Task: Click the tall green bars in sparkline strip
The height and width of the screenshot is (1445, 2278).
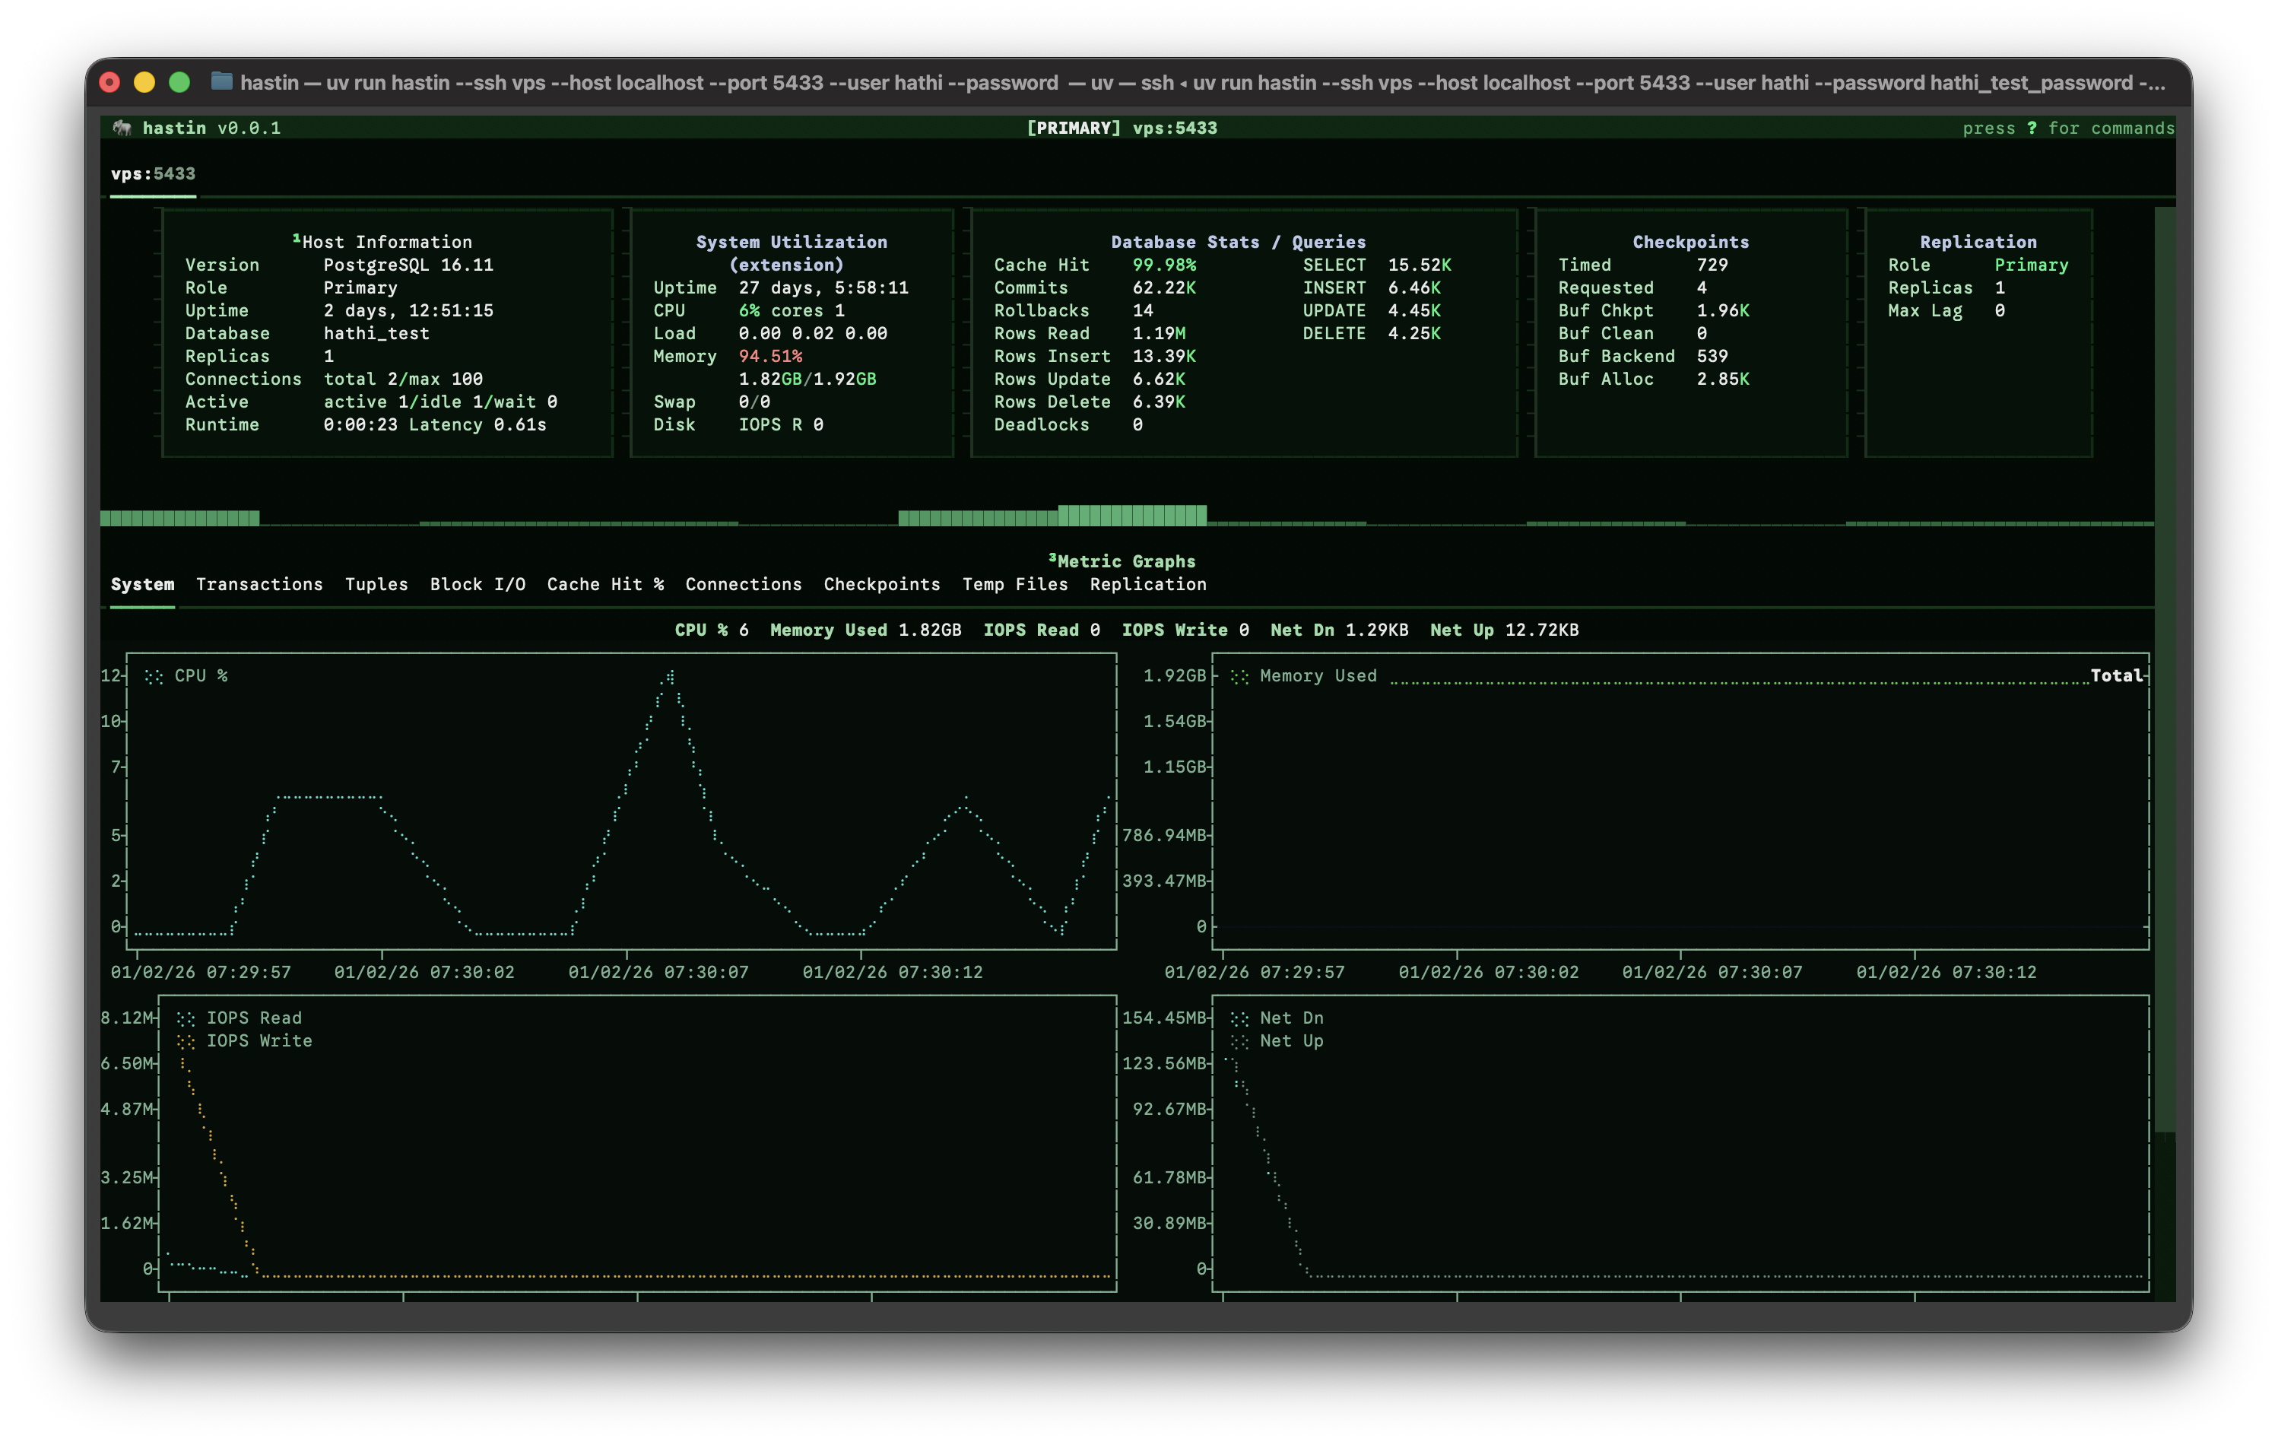Action: [x=1132, y=515]
